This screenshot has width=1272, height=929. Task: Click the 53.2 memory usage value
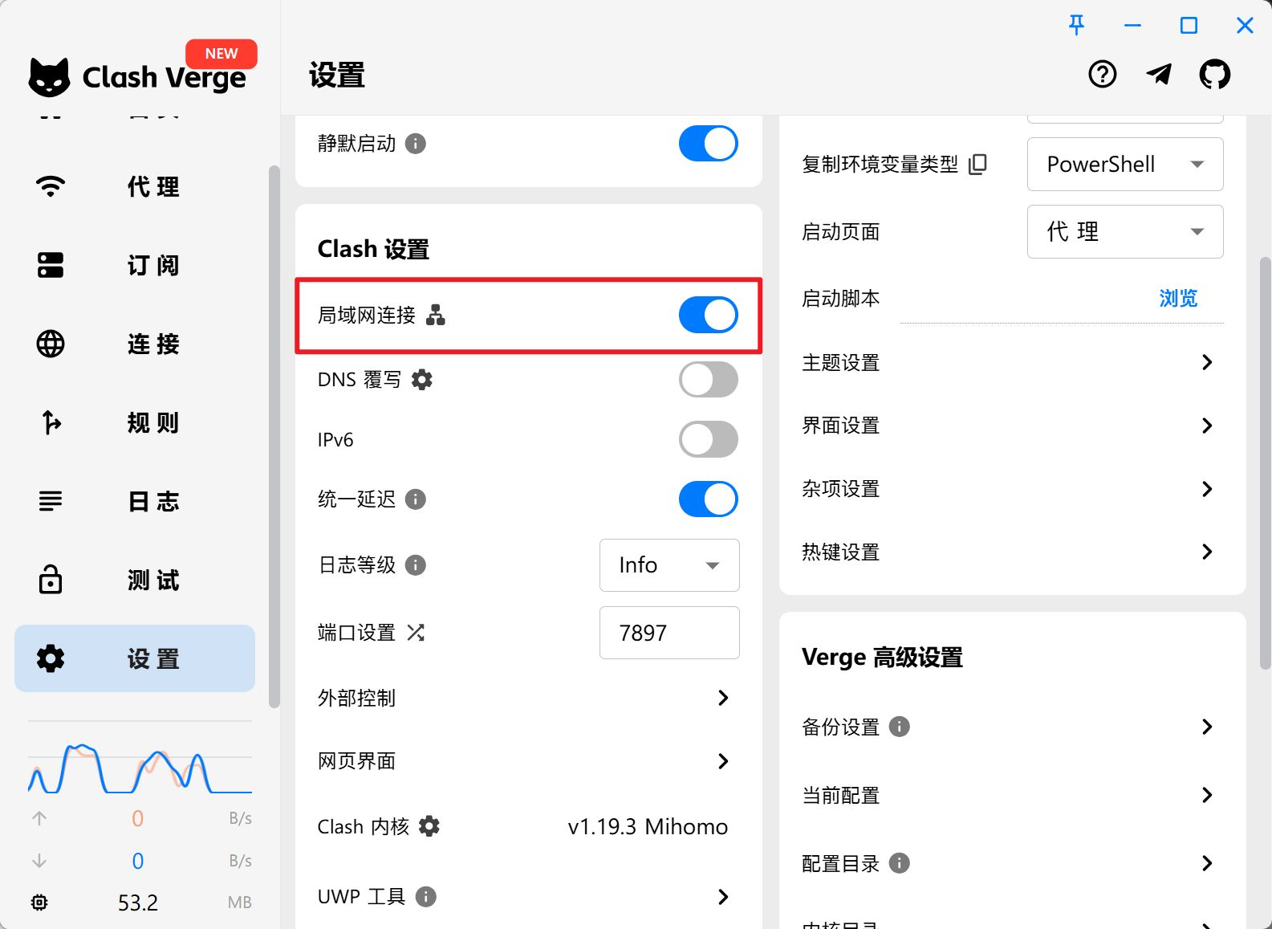138,903
